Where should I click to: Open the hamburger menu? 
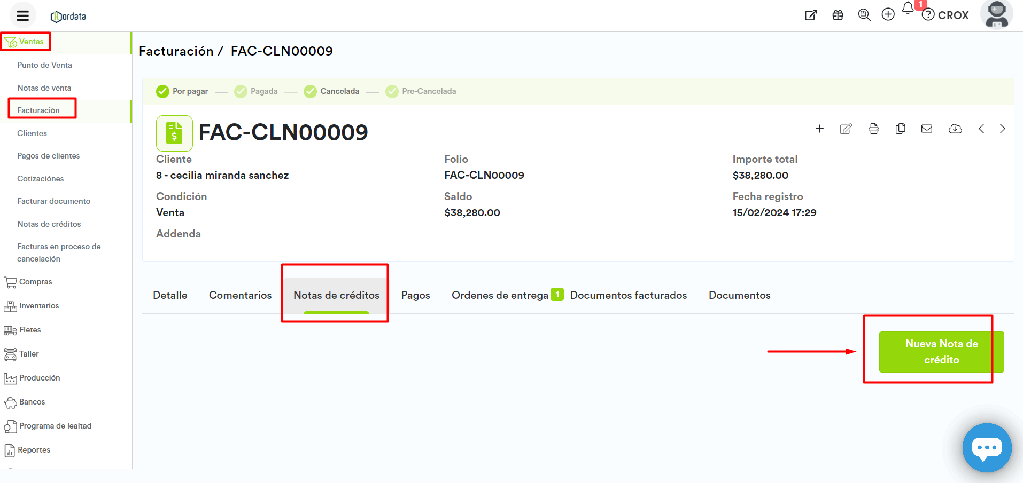click(22, 15)
